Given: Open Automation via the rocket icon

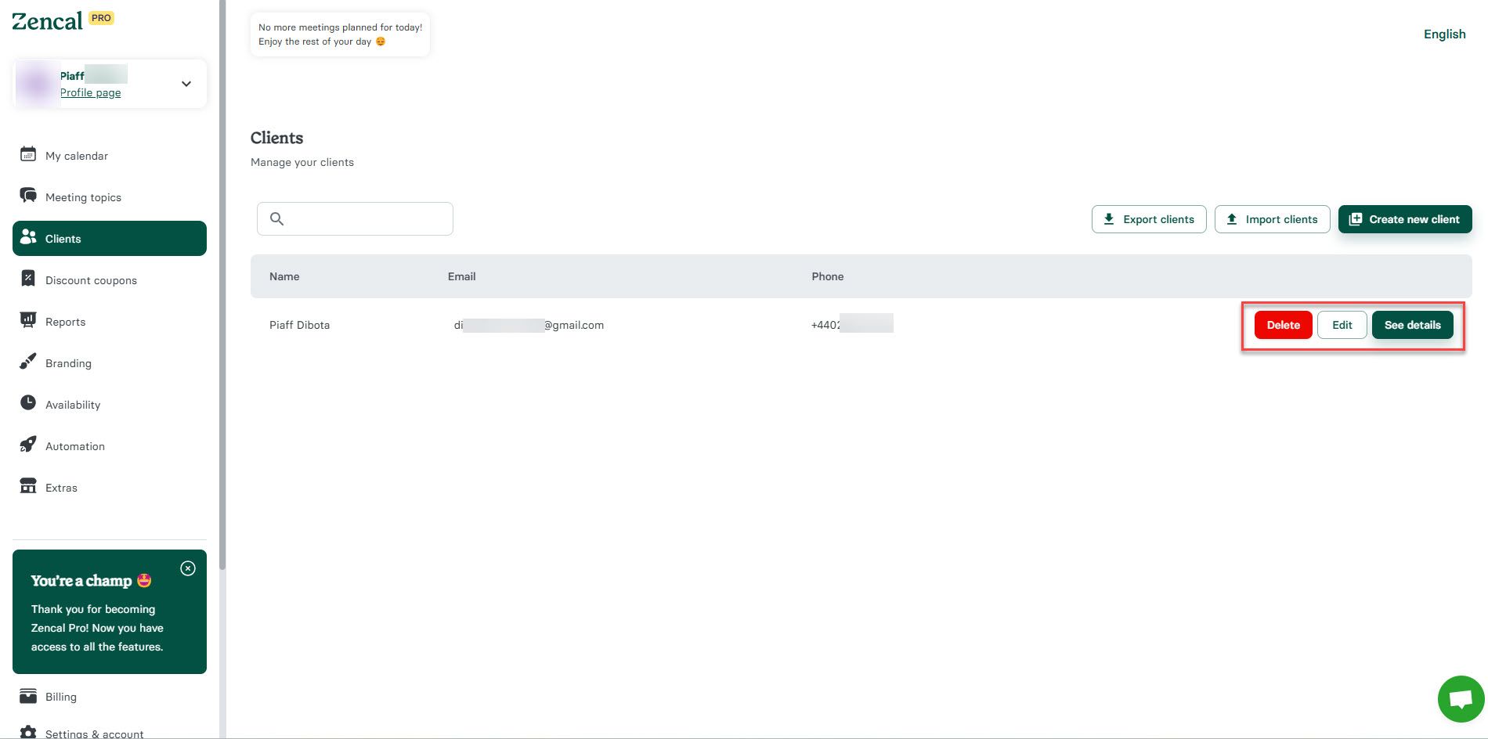Looking at the screenshot, I should coord(28,445).
